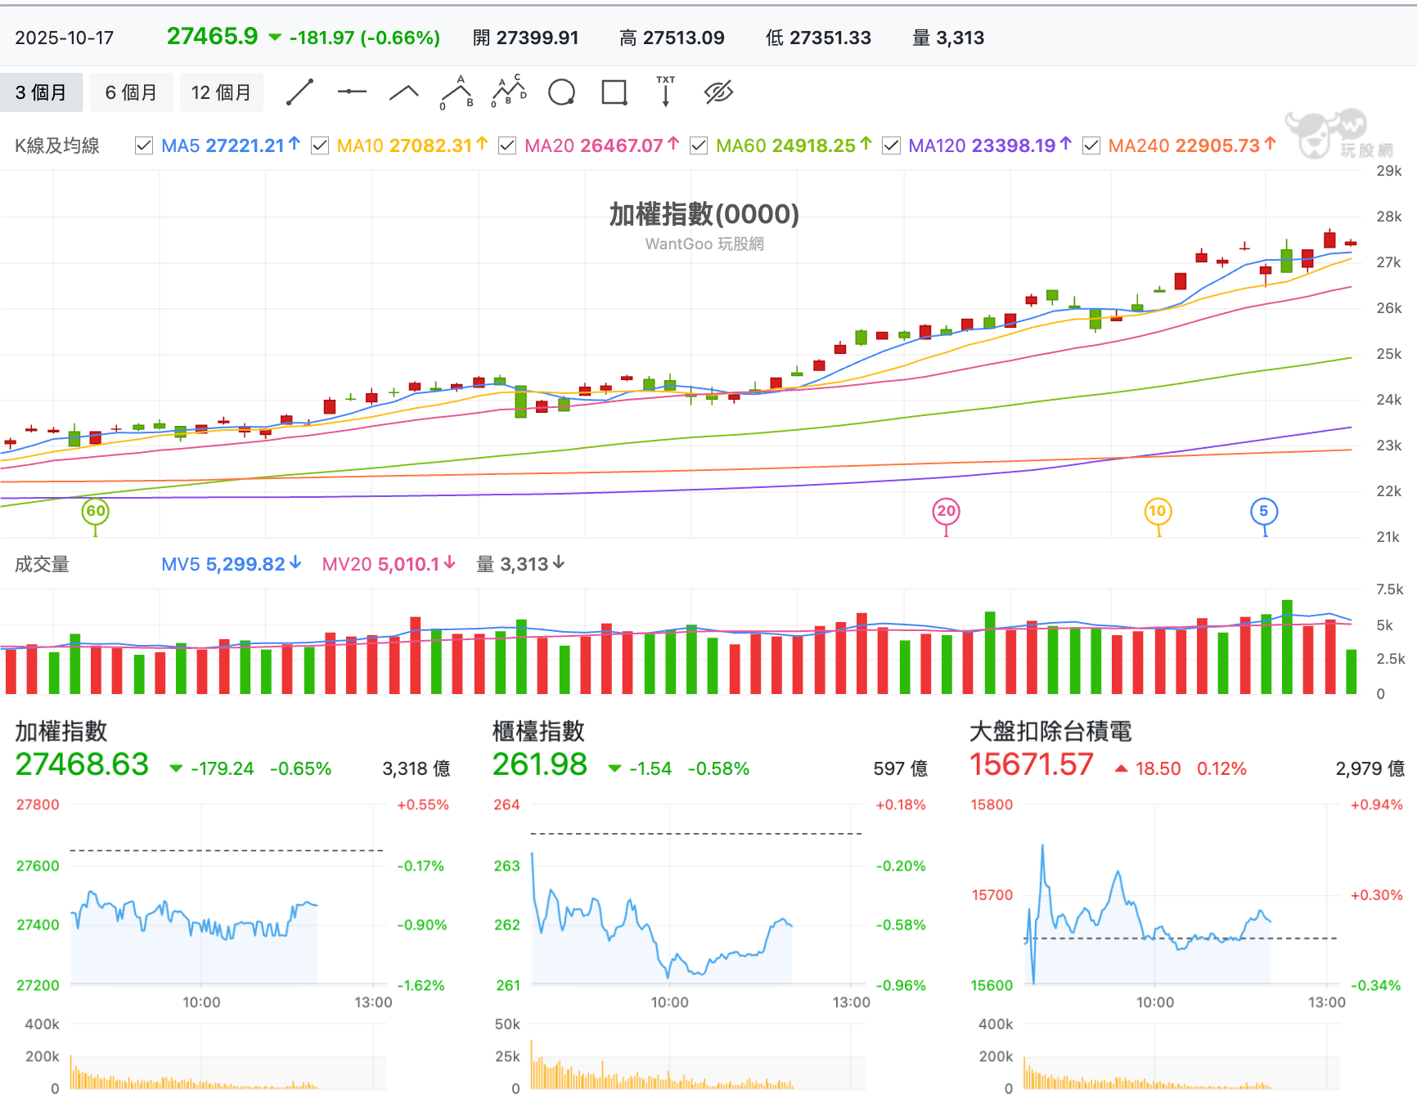This screenshot has height=1106, width=1417.
Task: Click the 27468.63 index price
Action: (82, 765)
